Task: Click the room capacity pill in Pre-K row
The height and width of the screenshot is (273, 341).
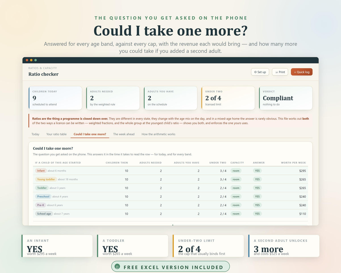Action: coord(236,205)
